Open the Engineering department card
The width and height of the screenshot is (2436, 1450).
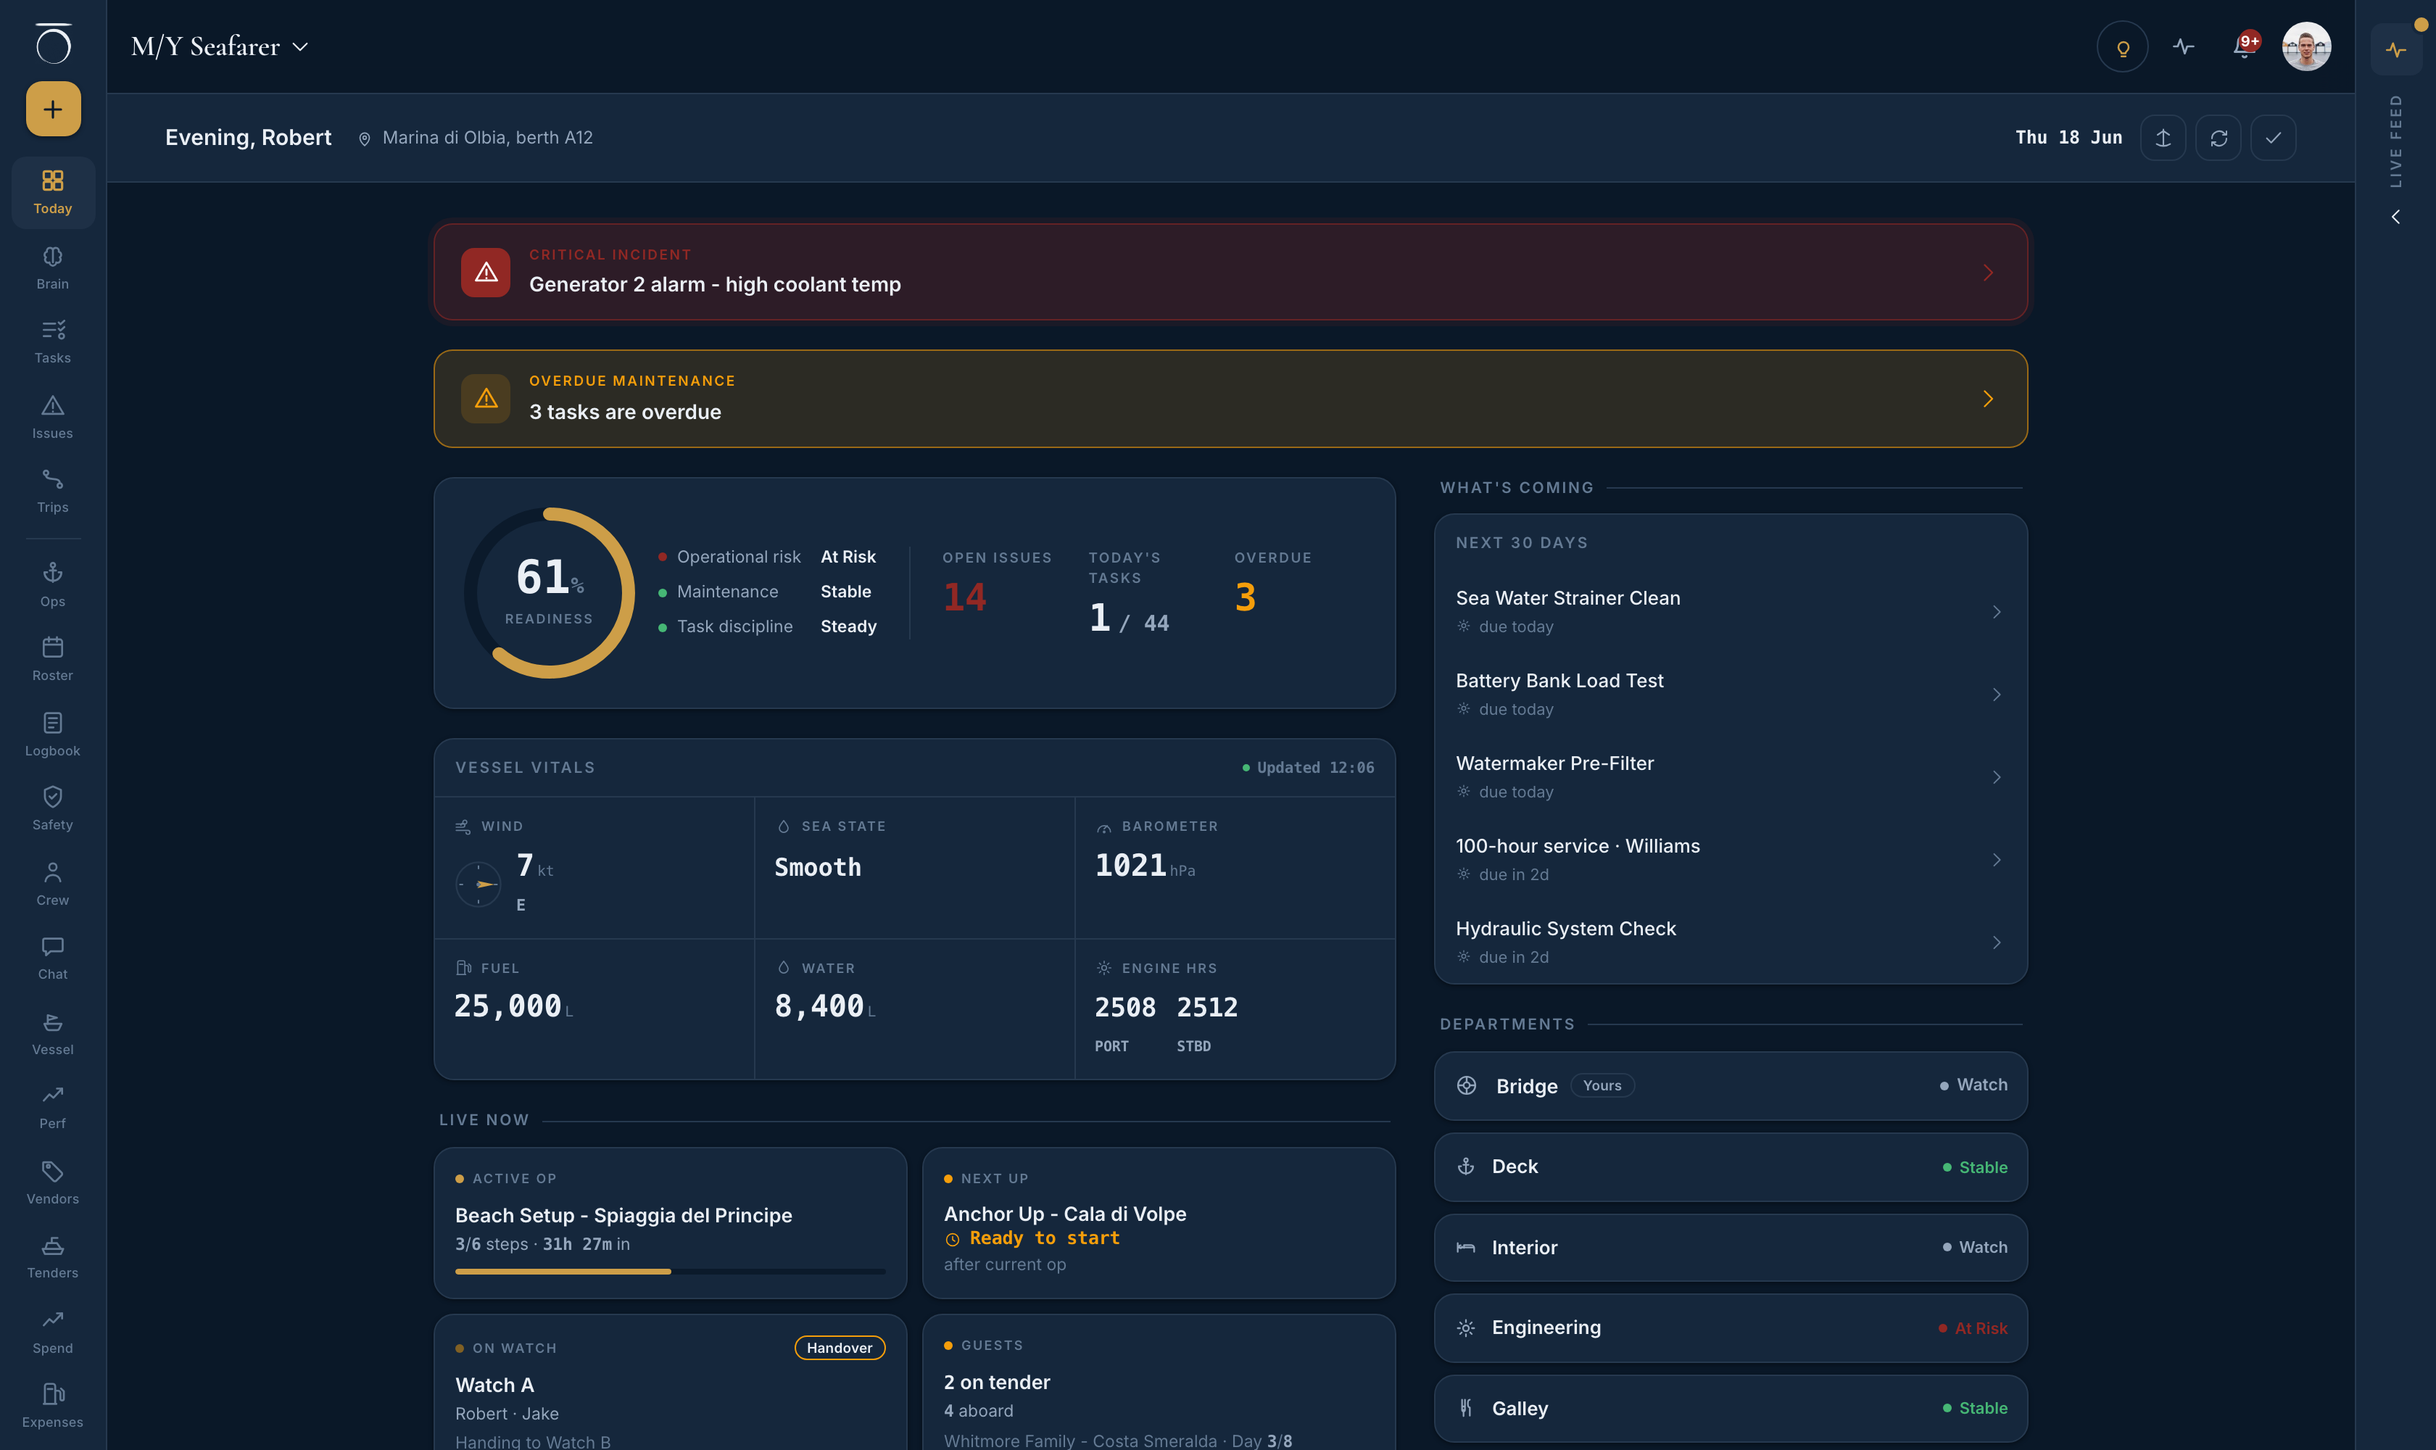tap(1730, 1328)
